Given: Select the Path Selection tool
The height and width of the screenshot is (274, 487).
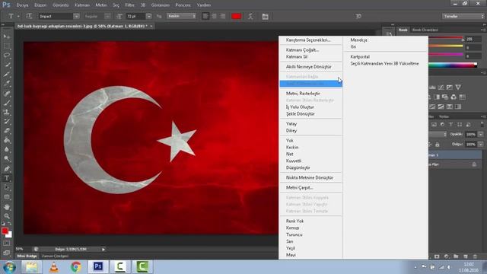Looking at the screenshot, I should (7, 188).
